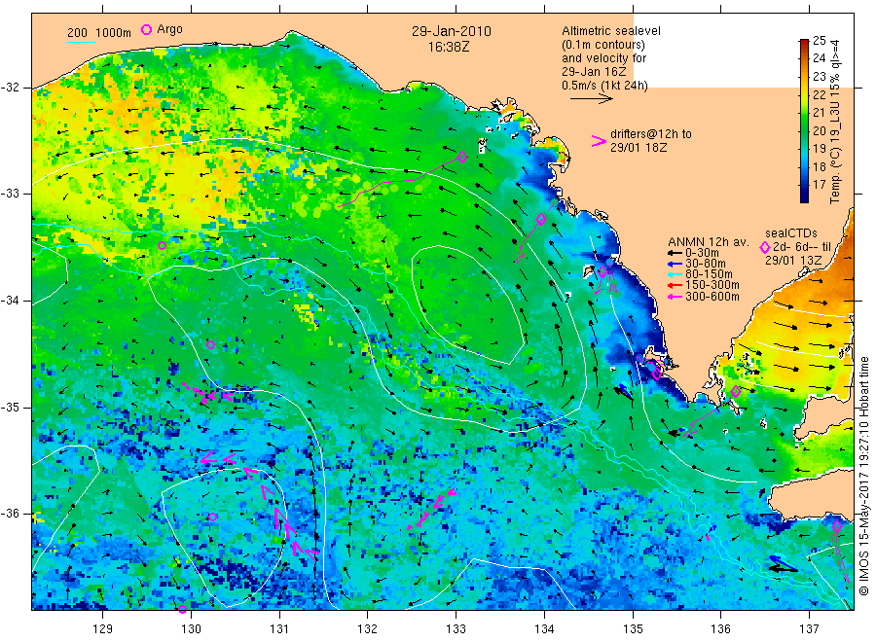Select the blue 30-80m arrow legend symbol
Image resolution: width=876 pixels, height=642 pixels.
pyautogui.click(x=675, y=264)
